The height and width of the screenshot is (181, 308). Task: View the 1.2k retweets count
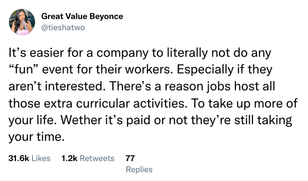coord(69,158)
